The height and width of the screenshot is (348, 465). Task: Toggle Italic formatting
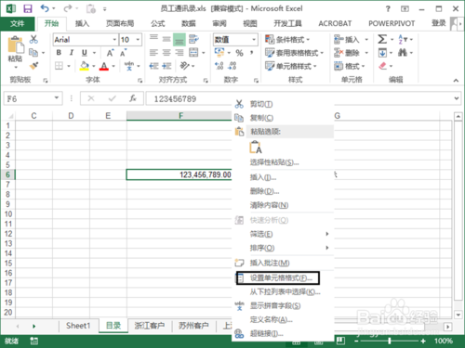coord(72,53)
